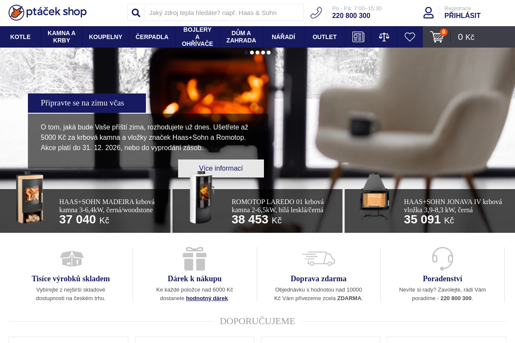Open the HAAS+SOHN JONAVA IV insert thumbnail

pyautogui.click(x=374, y=198)
